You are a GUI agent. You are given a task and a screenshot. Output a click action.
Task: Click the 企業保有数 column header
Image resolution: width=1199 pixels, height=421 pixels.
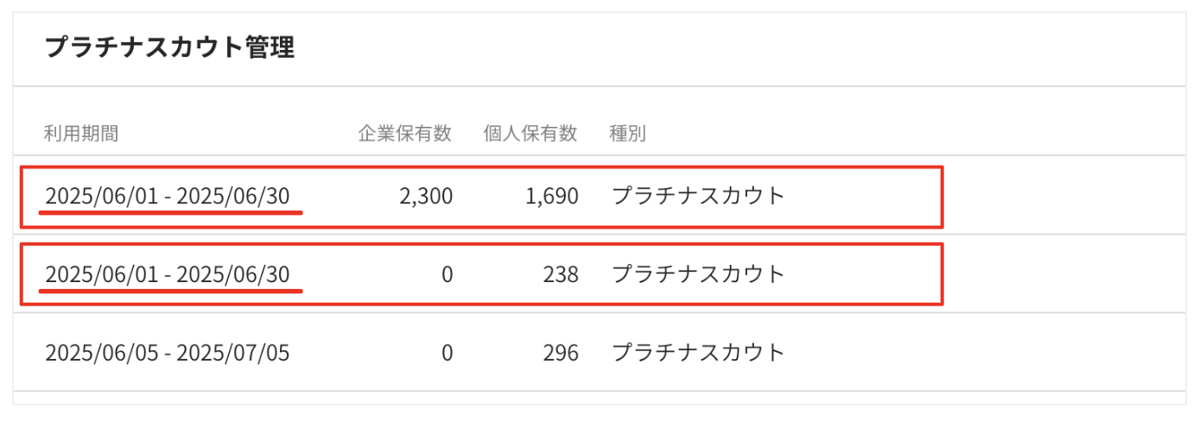[x=405, y=134]
